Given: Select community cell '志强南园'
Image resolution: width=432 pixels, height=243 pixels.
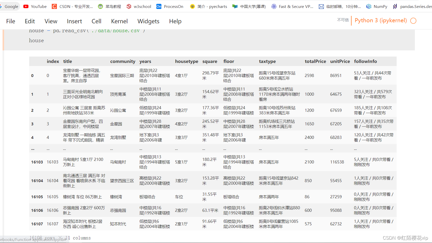Looking at the screenshot, I should [118, 210].
